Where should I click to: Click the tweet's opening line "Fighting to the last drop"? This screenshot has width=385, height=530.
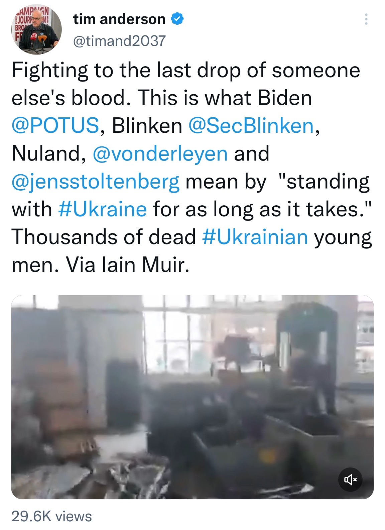(x=100, y=70)
